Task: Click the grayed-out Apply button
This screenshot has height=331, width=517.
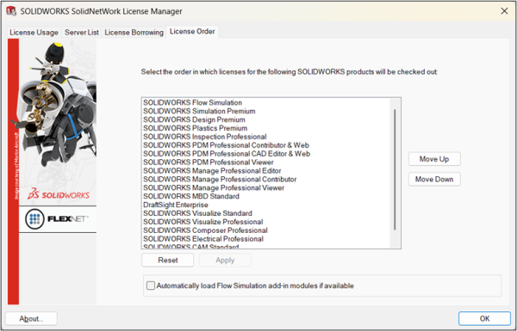Action: (225, 261)
